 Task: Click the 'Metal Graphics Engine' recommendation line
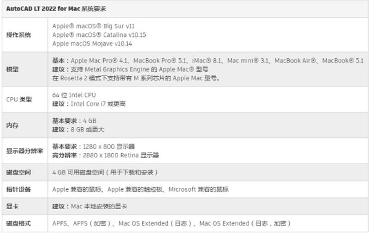(x=130, y=69)
